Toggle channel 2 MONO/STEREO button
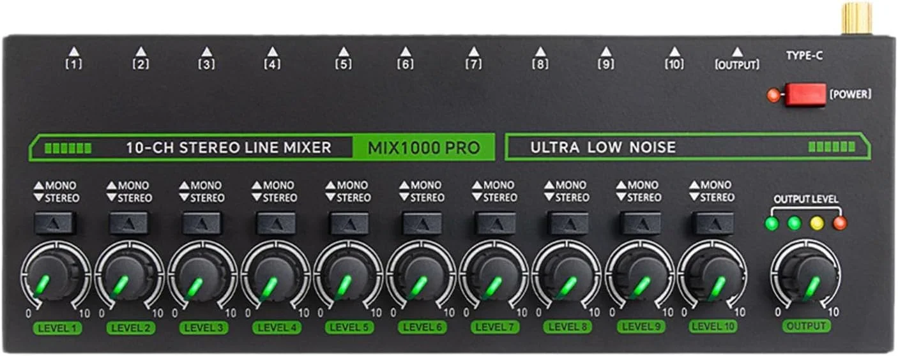Screen dimensions: 898x356 pyautogui.click(x=128, y=223)
